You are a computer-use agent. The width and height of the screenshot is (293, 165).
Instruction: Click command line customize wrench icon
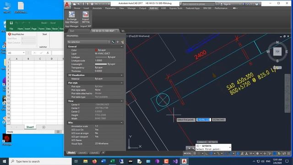pyautogui.click(x=193, y=148)
